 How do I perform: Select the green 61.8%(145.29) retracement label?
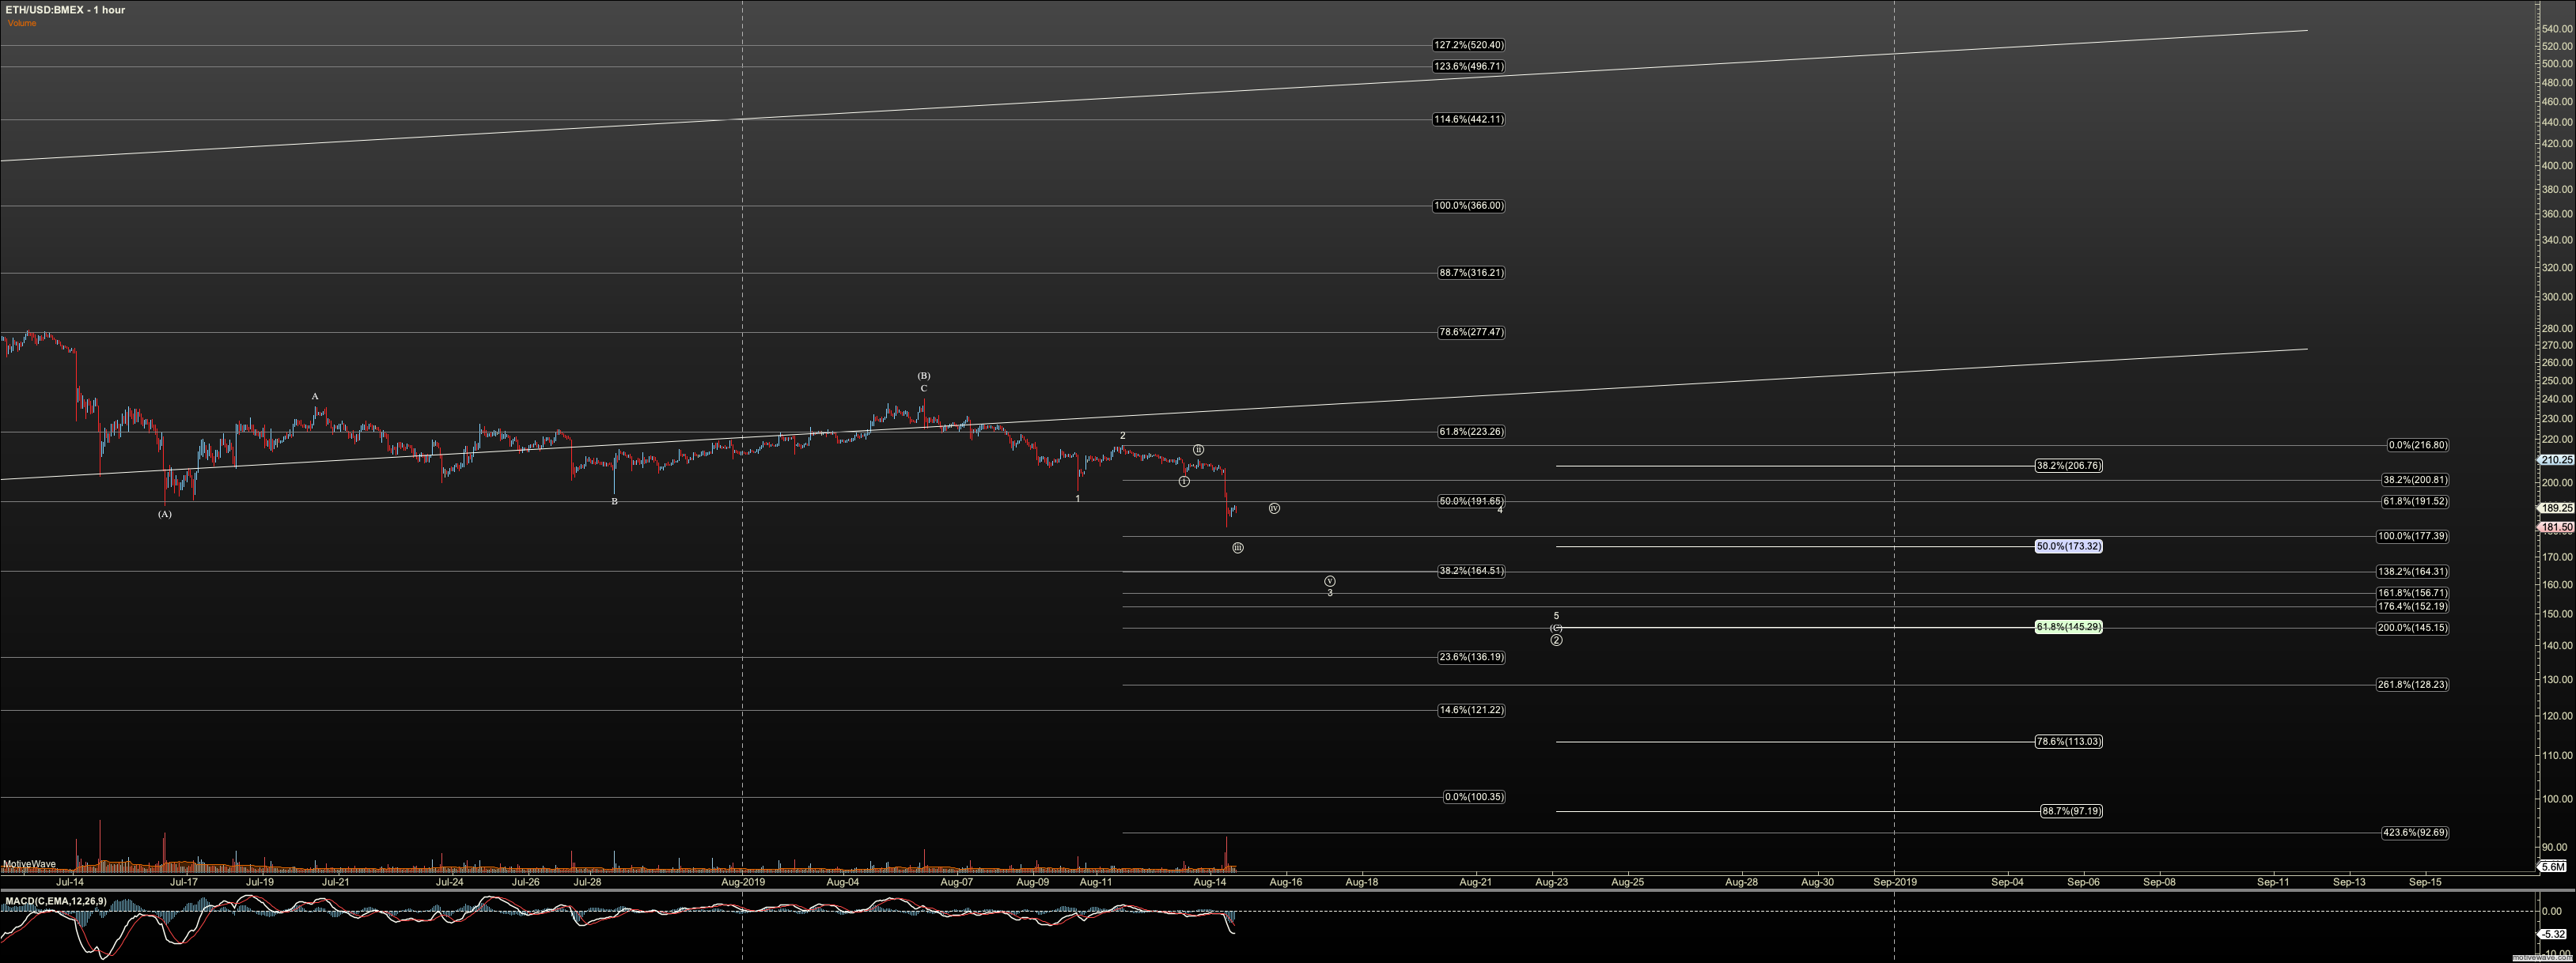(x=2068, y=627)
